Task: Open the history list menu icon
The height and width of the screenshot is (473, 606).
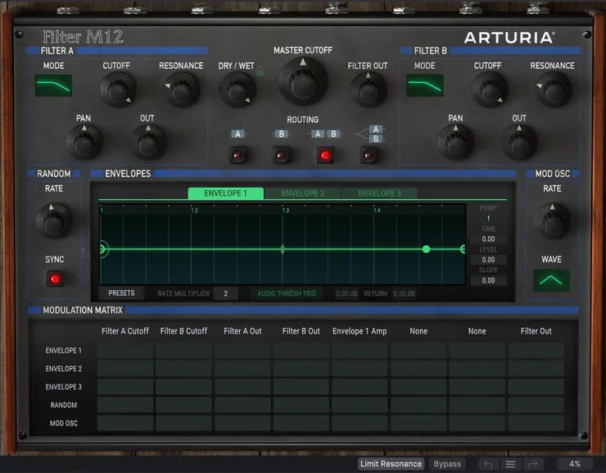Action: point(510,464)
